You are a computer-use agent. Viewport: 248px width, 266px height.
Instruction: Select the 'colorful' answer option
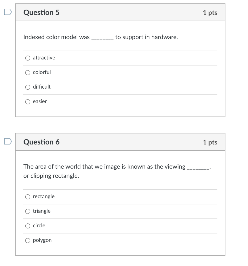point(28,72)
